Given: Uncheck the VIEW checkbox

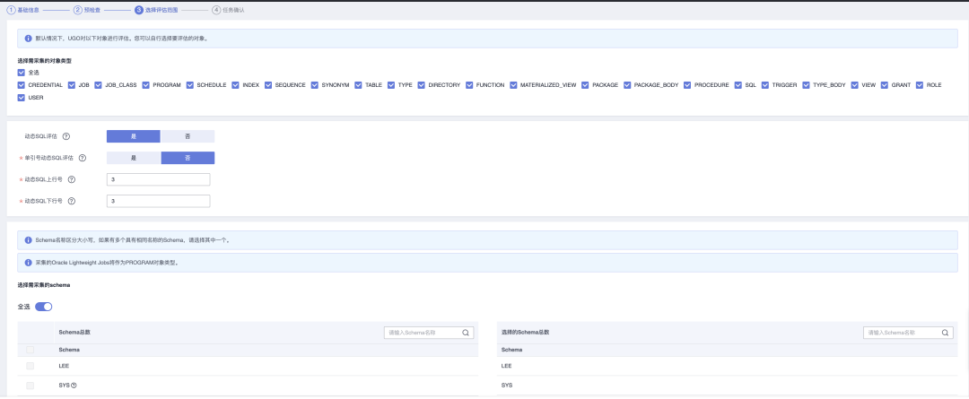Looking at the screenshot, I should tap(855, 85).
